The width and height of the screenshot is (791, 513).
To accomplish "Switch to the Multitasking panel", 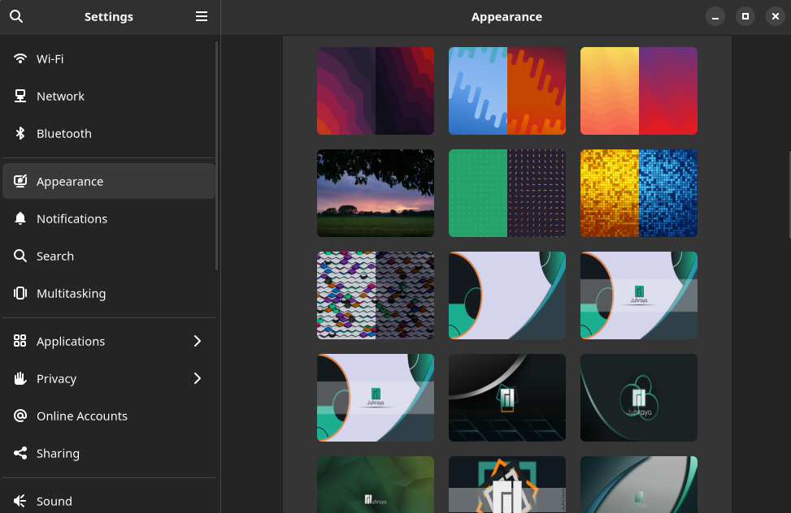I will pyautogui.click(x=109, y=293).
